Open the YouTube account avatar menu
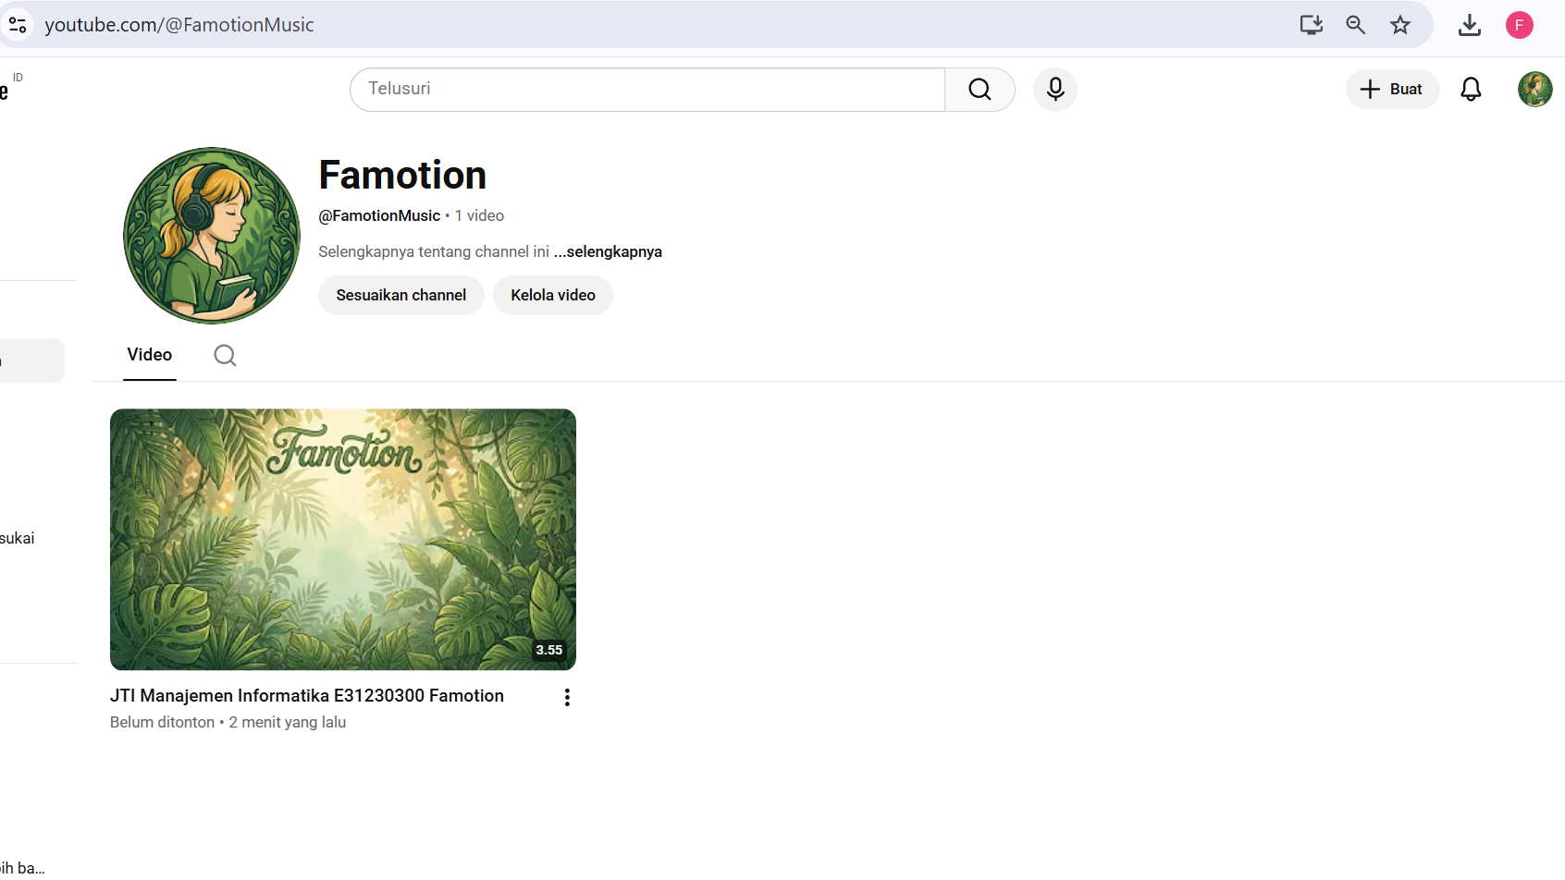1565x880 pixels. pos(1534,89)
